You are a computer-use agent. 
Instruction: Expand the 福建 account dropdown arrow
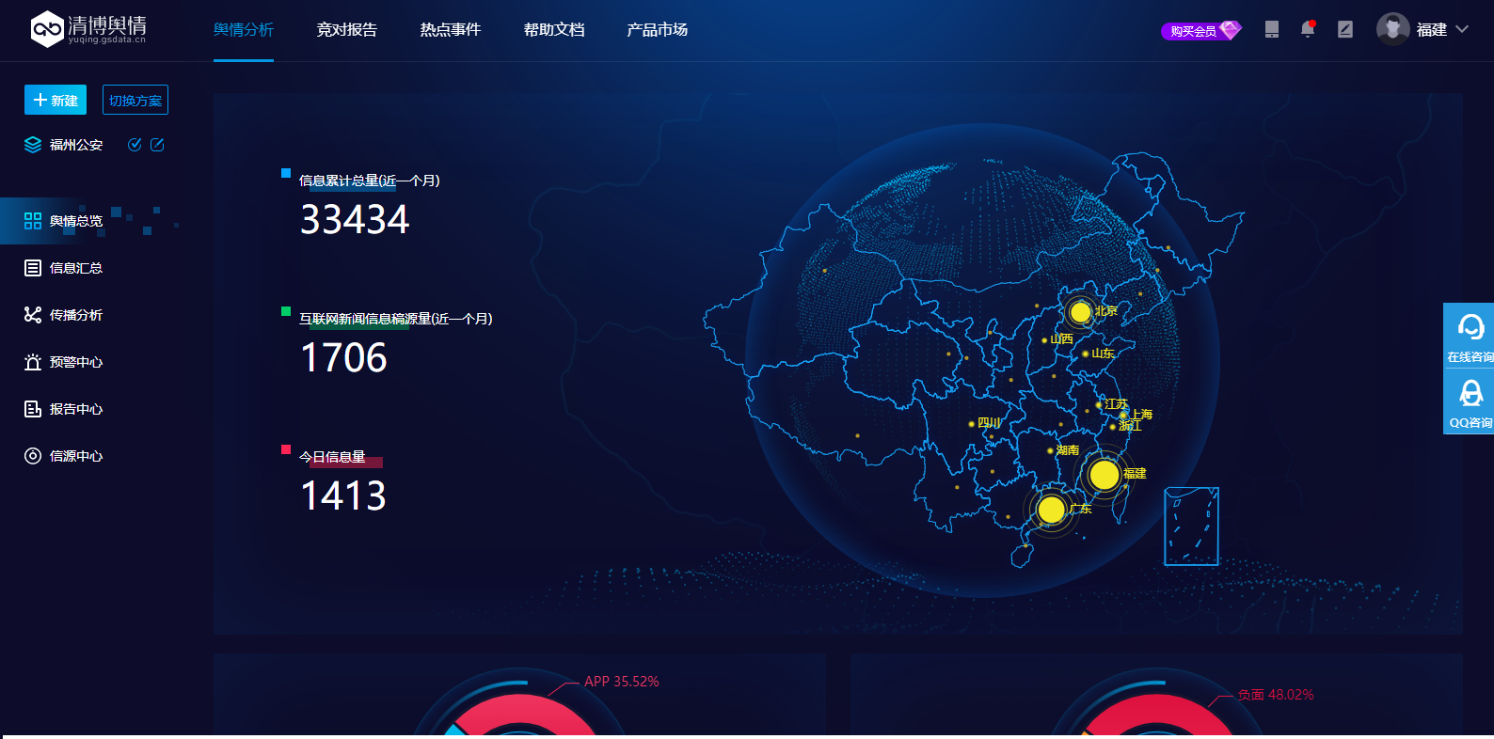tap(1462, 29)
